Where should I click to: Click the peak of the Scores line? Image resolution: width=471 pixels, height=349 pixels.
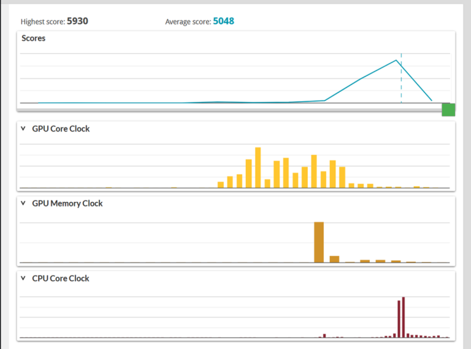click(396, 60)
